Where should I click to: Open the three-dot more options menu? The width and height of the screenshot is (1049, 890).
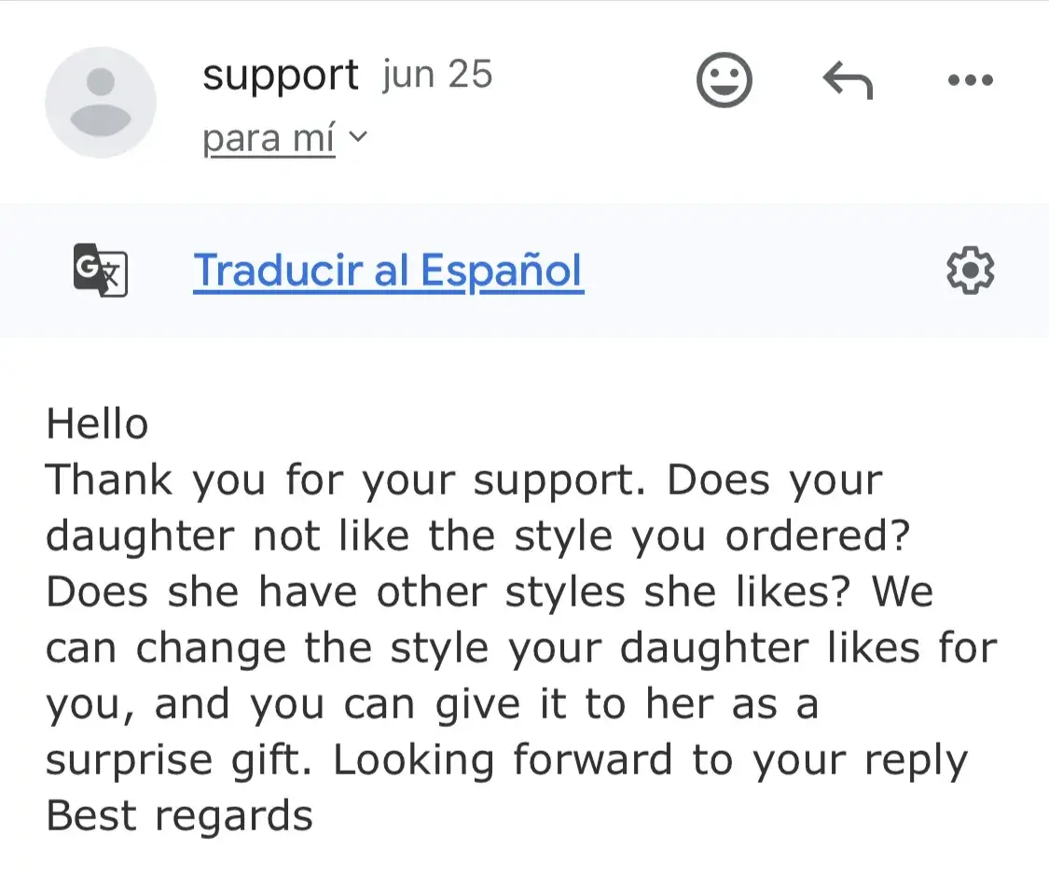(970, 81)
